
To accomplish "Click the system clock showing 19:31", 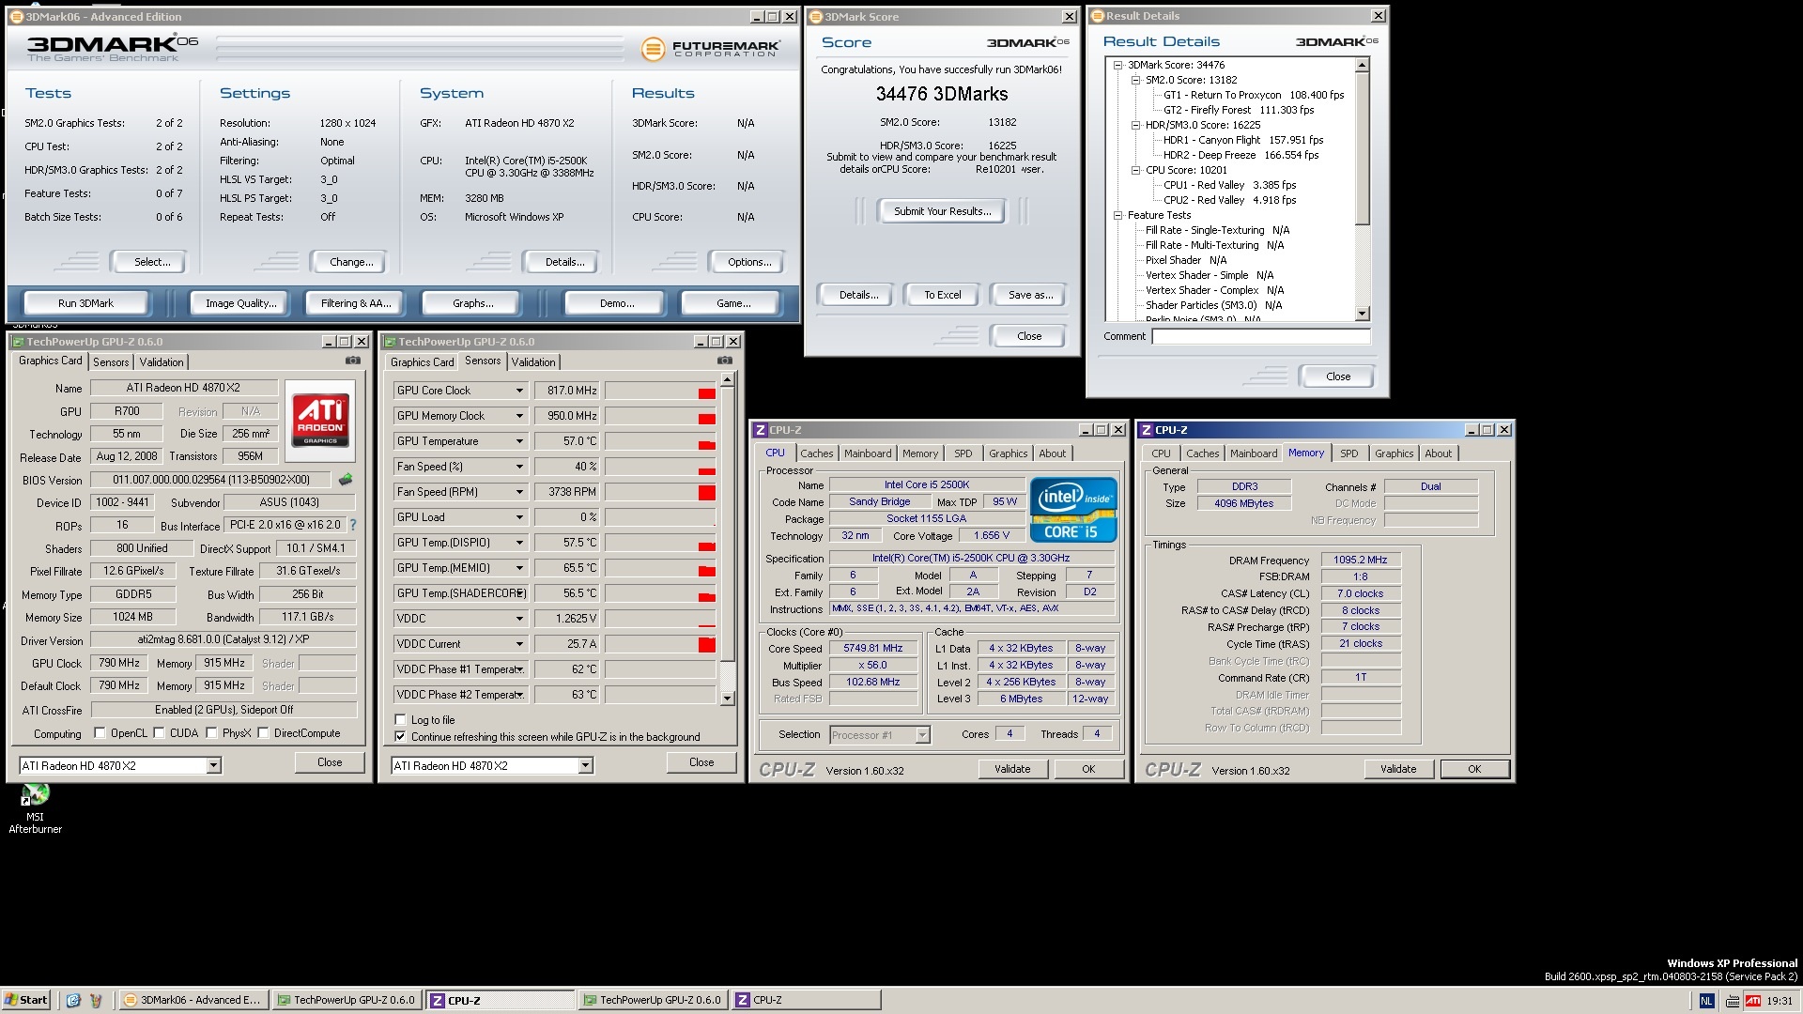I will click(x=1779, y=1001).
